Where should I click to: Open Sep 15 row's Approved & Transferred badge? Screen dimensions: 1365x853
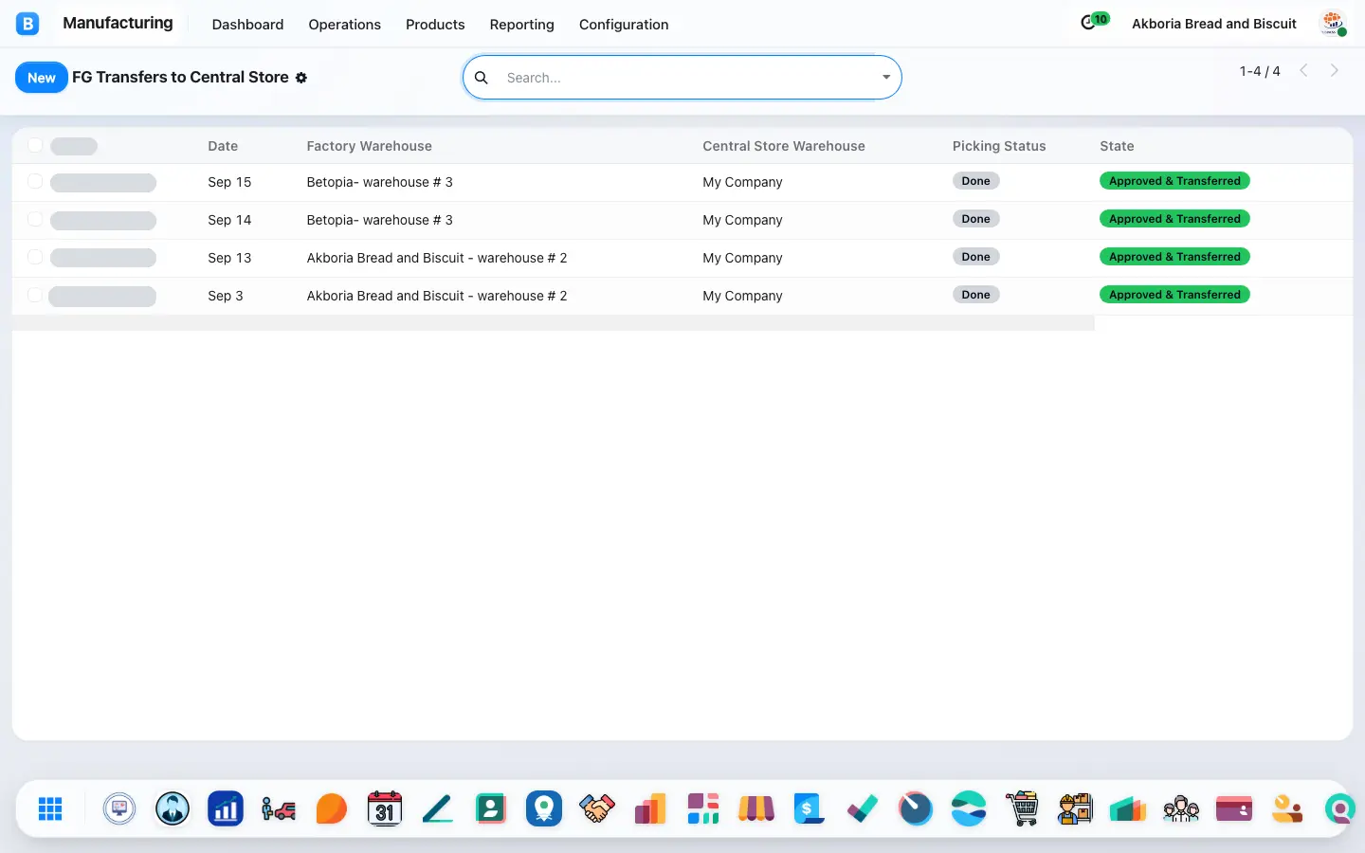coord(1174,181)
